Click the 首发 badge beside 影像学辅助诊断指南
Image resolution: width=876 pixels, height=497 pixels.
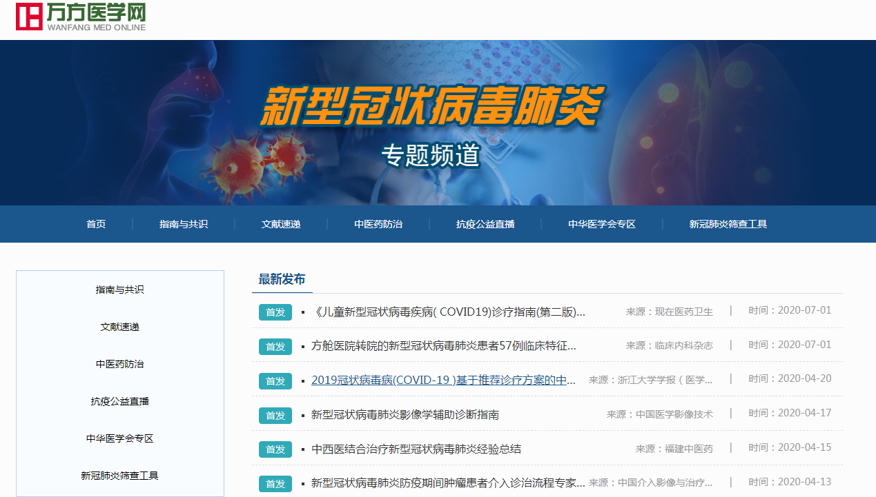(275, 416)
